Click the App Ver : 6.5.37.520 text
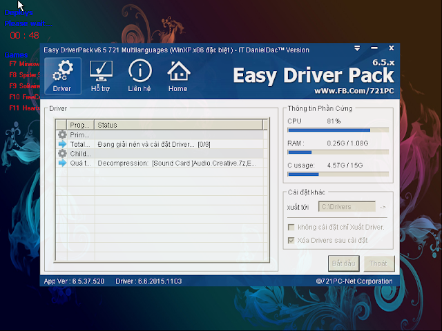 coord(74,281)
